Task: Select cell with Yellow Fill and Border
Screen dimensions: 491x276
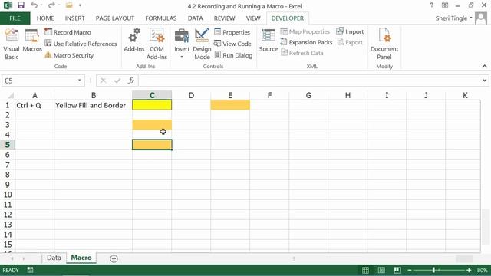Action: point(94,105)
